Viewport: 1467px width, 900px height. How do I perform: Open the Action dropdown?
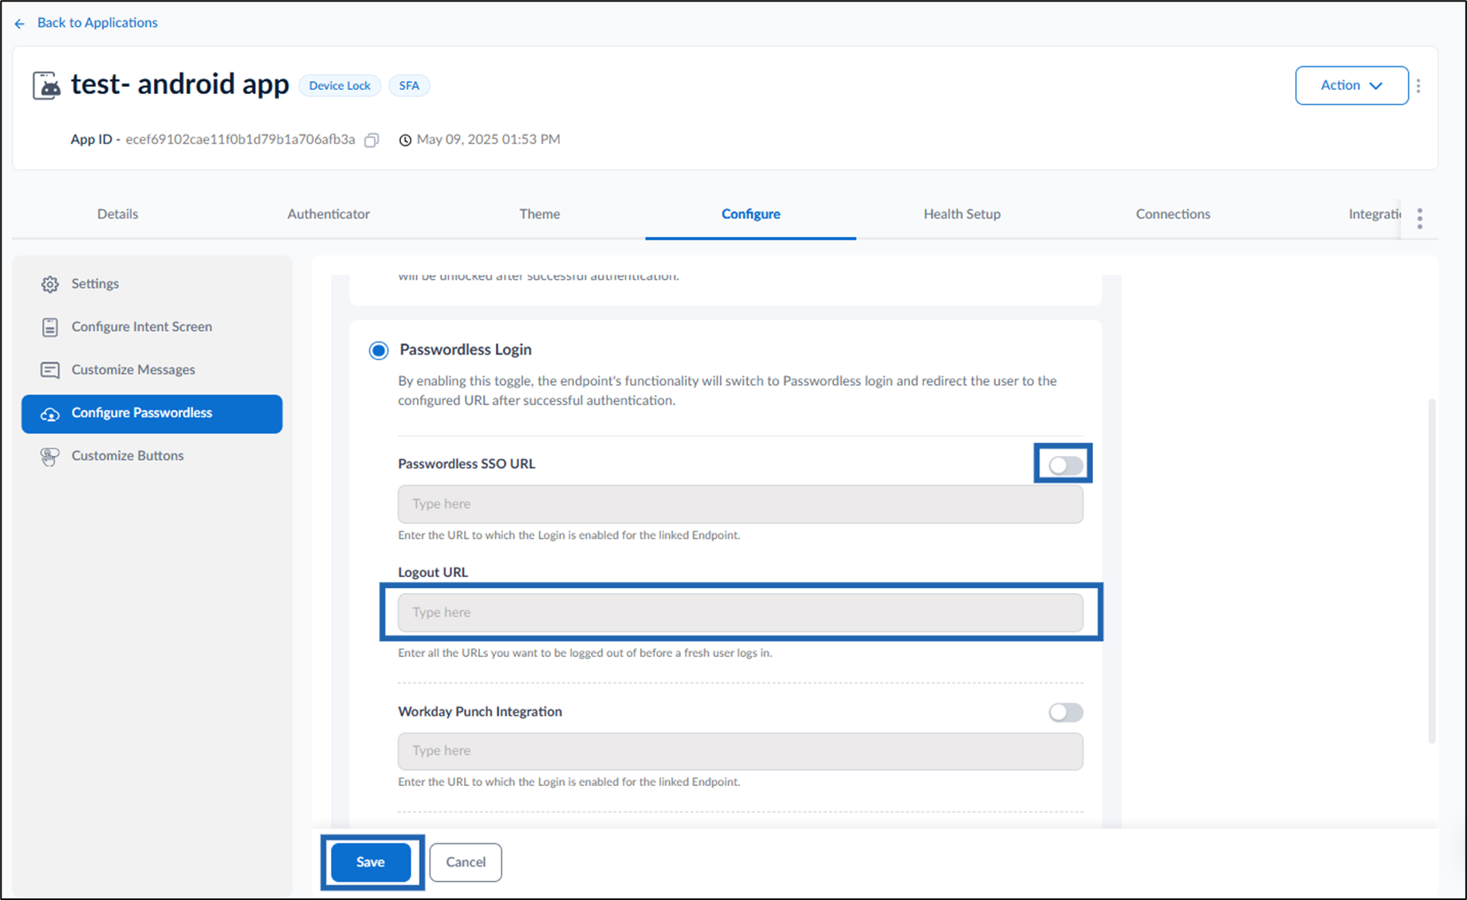[x=1351, y=85]
